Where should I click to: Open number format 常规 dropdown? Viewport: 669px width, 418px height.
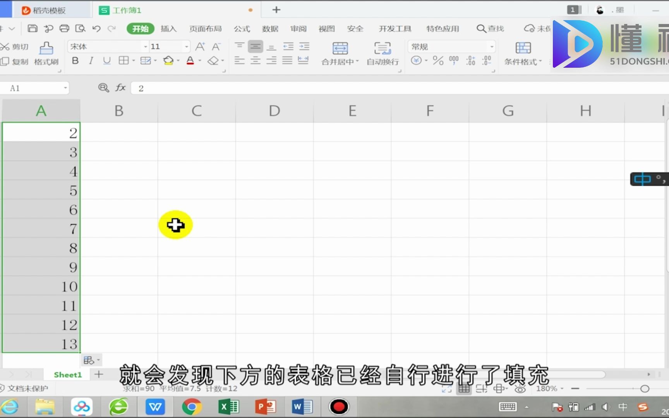492,47
